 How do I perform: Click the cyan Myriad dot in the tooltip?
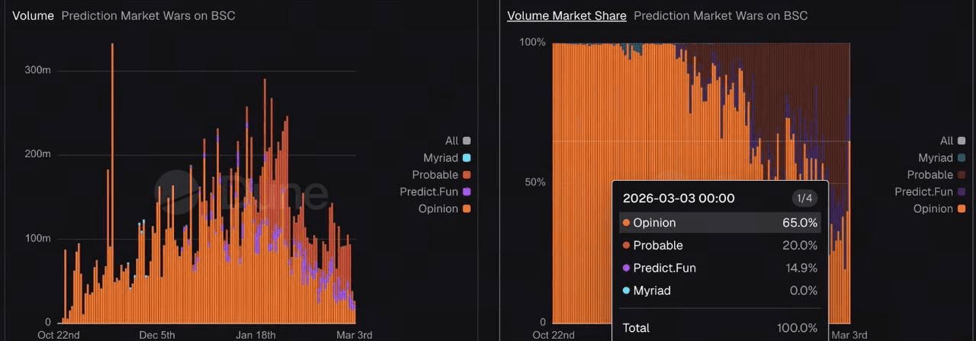click(627, 291)
